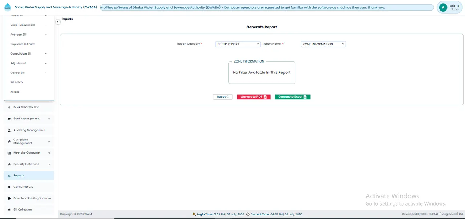Expand the Consolidate Bill submenu arrow
465x219 pixels.
coord(46,54)
